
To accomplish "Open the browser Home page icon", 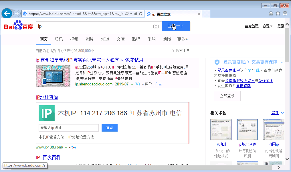I will [271, 13].
